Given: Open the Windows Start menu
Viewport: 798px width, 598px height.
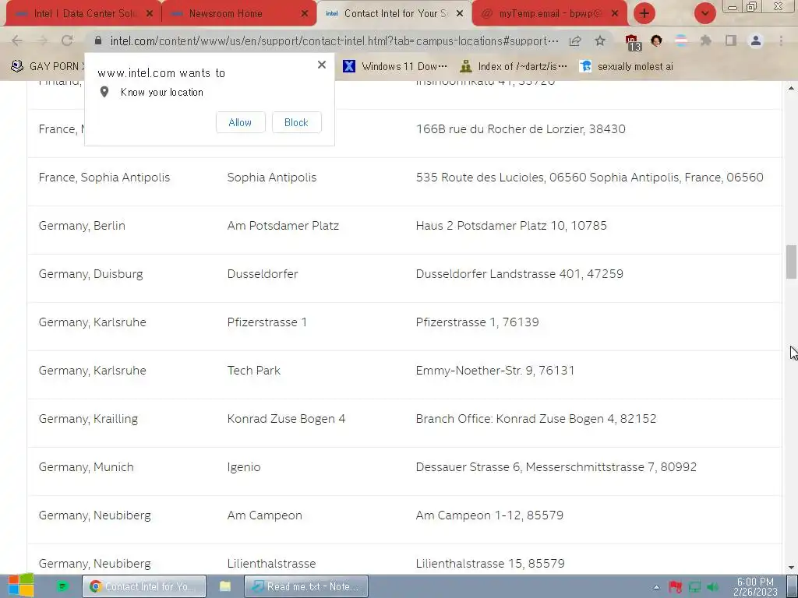Looking at the screenshot, I should click(20, 586).
